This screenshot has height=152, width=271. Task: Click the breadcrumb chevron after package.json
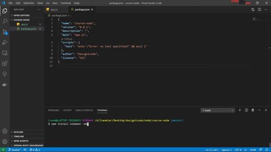69,15
